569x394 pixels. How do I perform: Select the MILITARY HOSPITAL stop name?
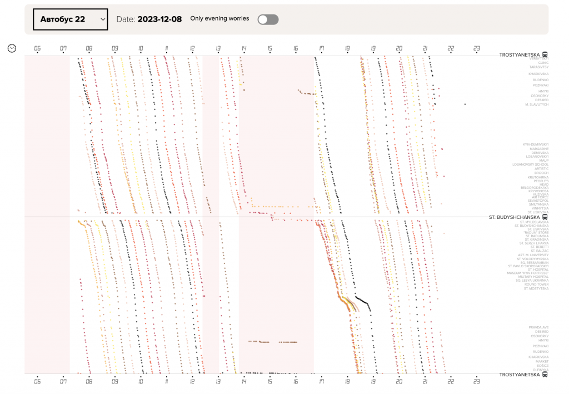coord(526,276)
